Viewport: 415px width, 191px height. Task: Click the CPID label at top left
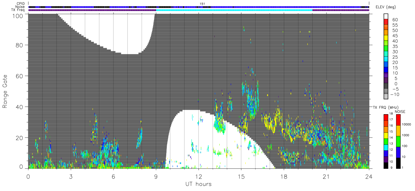click(20, 4)
